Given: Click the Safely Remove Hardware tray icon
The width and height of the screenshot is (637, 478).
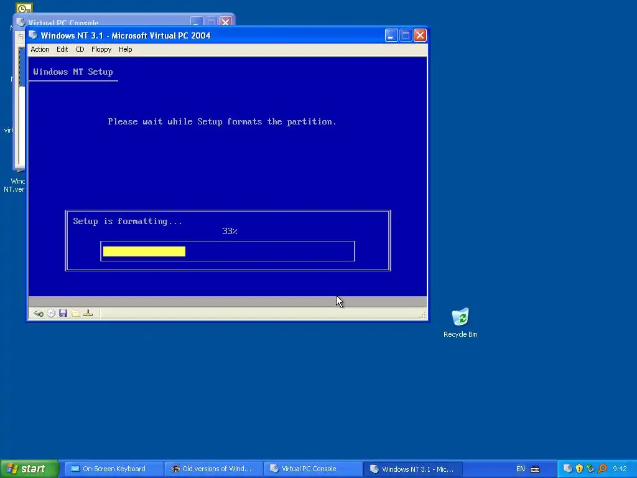Looking at the screenshot, I should (x=591, y=469).
